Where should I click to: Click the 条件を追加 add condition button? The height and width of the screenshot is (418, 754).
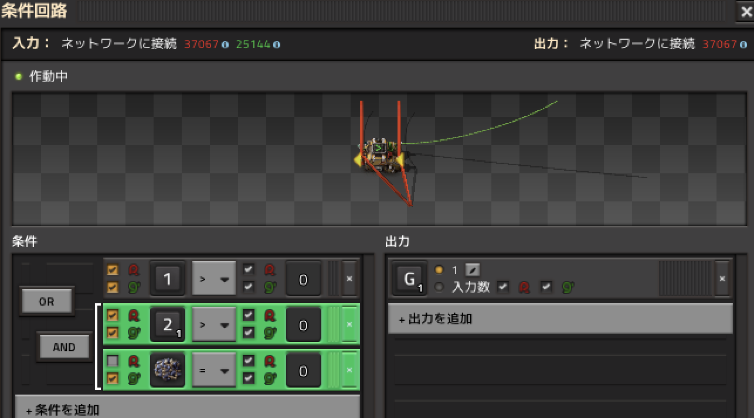[x=187, y=409]
